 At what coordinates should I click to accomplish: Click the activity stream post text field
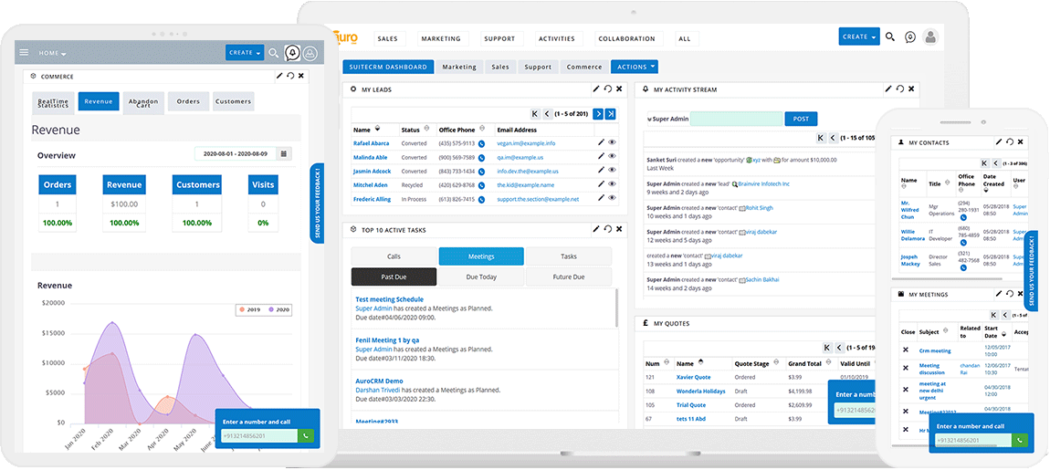click(x=736, y=119)
